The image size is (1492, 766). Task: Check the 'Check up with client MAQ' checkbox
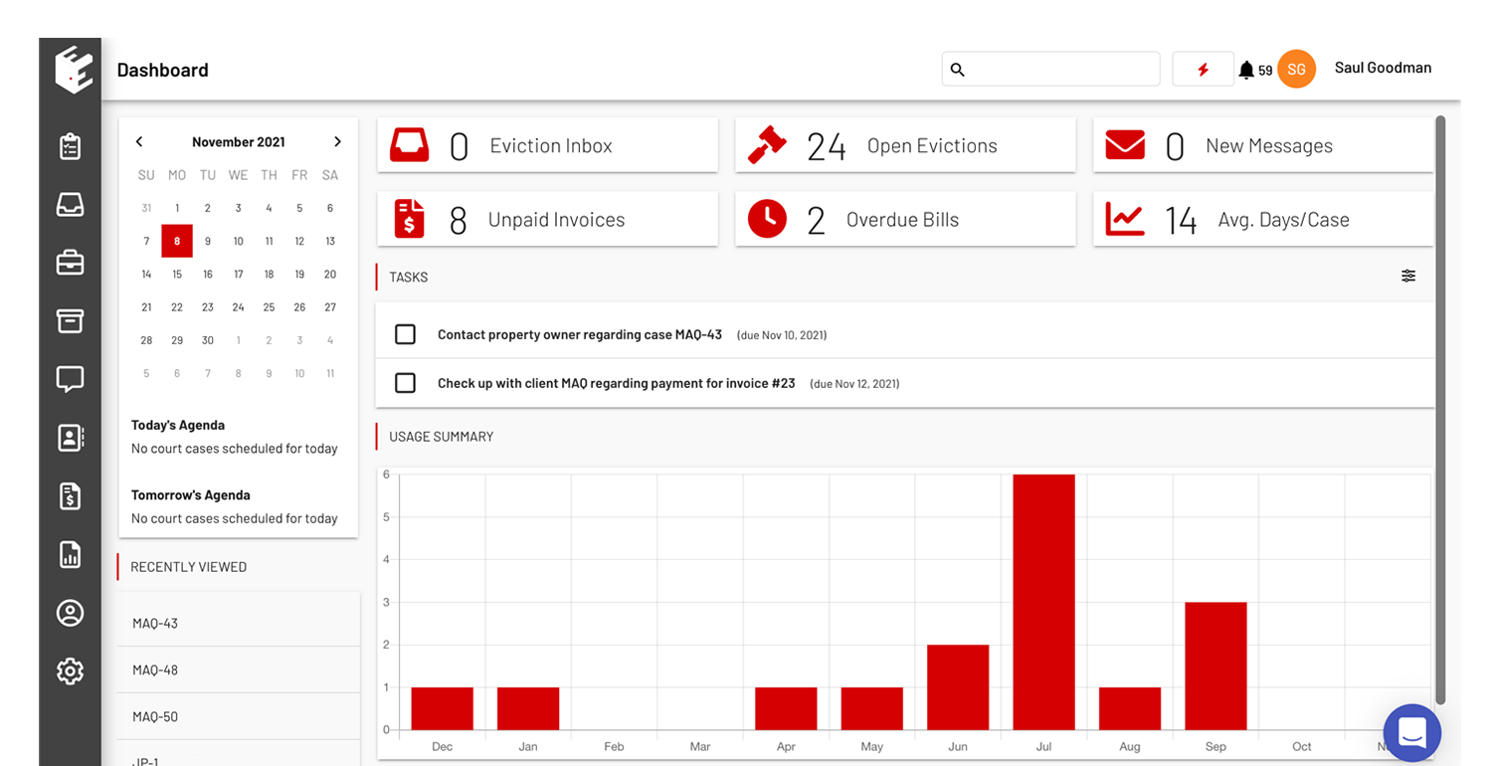pos(405,383)
